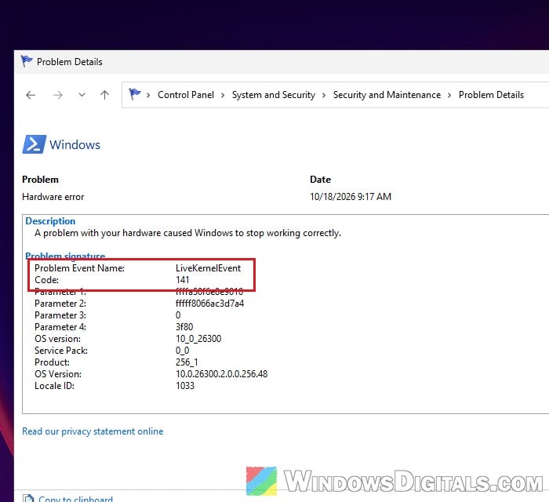Select Product value 256_1
Viewport: 549px width, 502px height.
[x=187, y=362]
